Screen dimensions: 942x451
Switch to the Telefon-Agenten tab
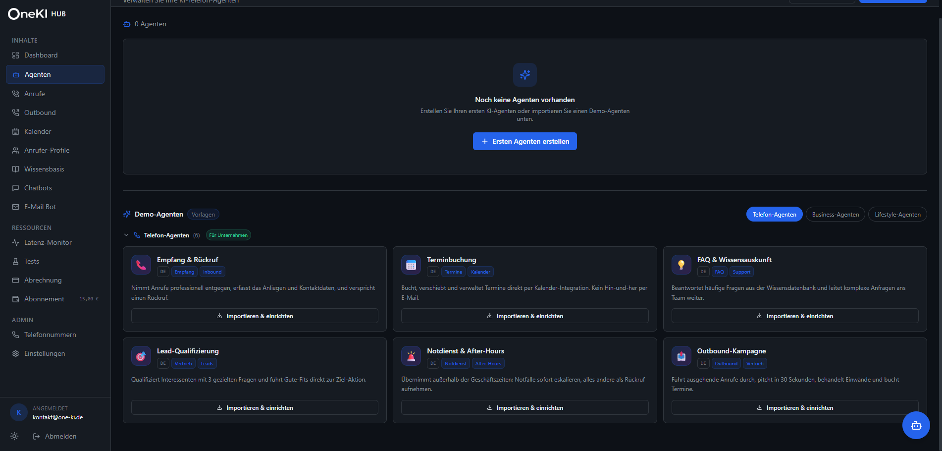[774, 214]
